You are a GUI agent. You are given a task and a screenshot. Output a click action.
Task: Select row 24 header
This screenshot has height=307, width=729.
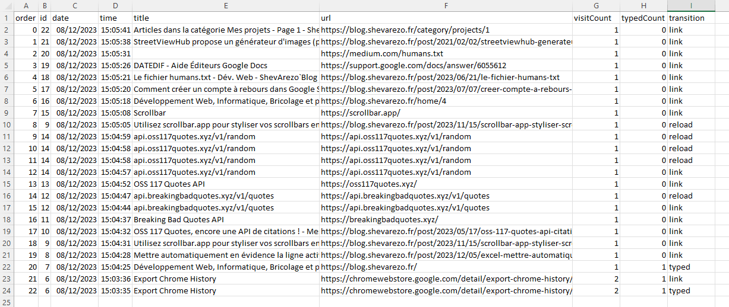7,290
